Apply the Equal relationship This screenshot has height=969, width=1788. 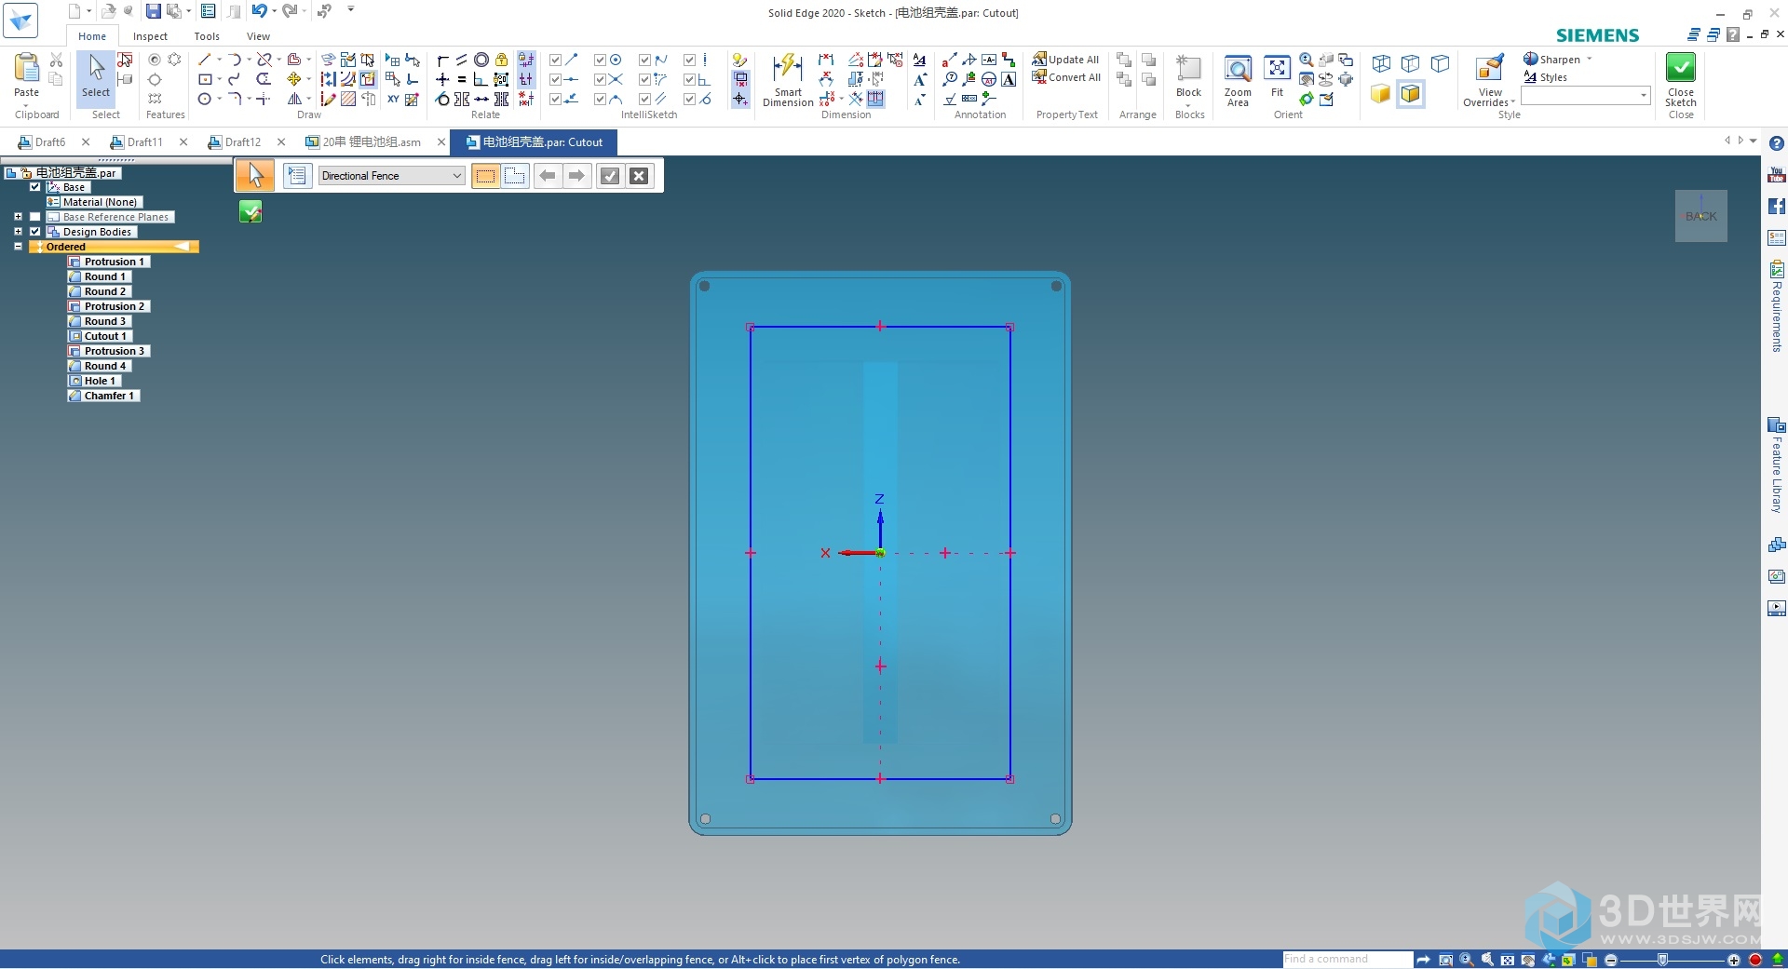pos(462,79)
